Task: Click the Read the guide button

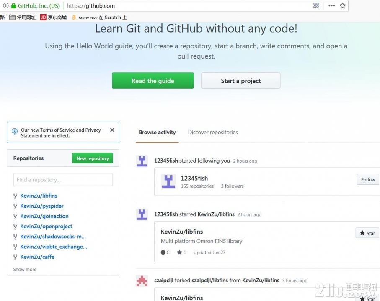Action: (153, 81)
